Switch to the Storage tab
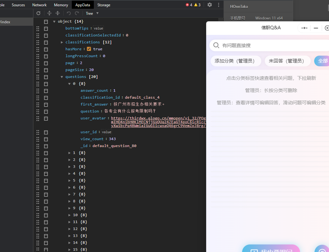Viewport: 329px width, 252px height. [x=104, y=5]
